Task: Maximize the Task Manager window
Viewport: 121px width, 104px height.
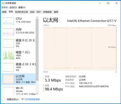Action: [x=108, y=3]
